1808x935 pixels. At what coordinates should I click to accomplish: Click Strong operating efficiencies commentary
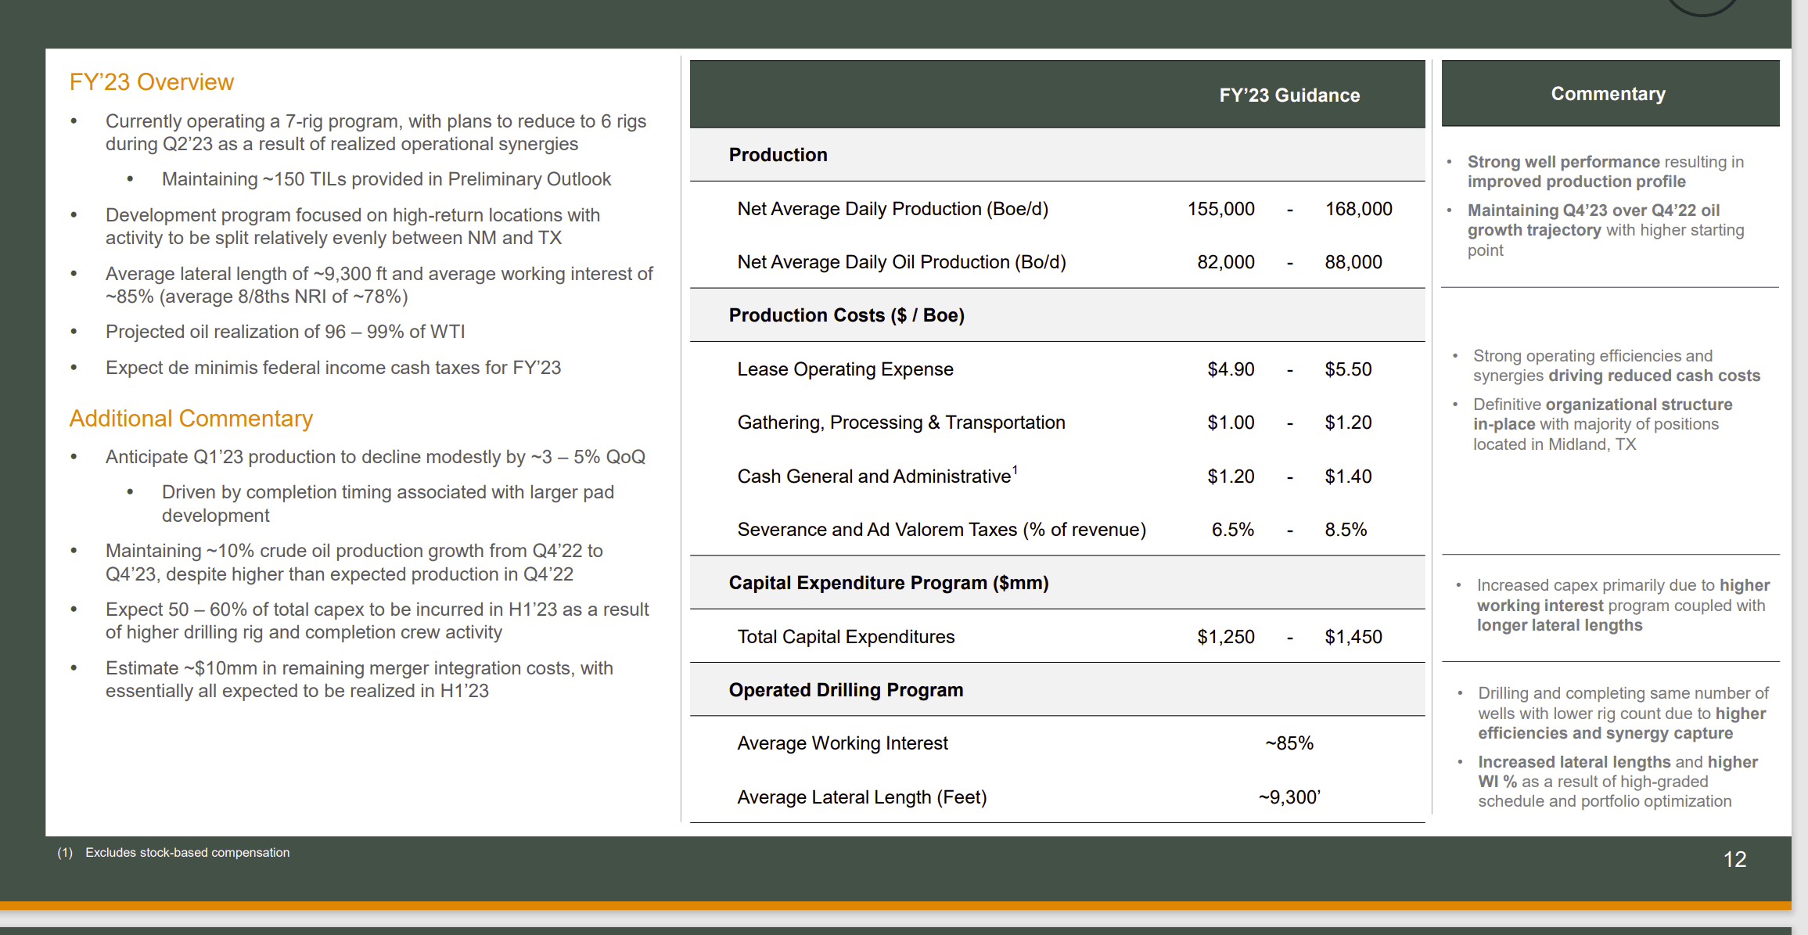(x=1616, y=365)
